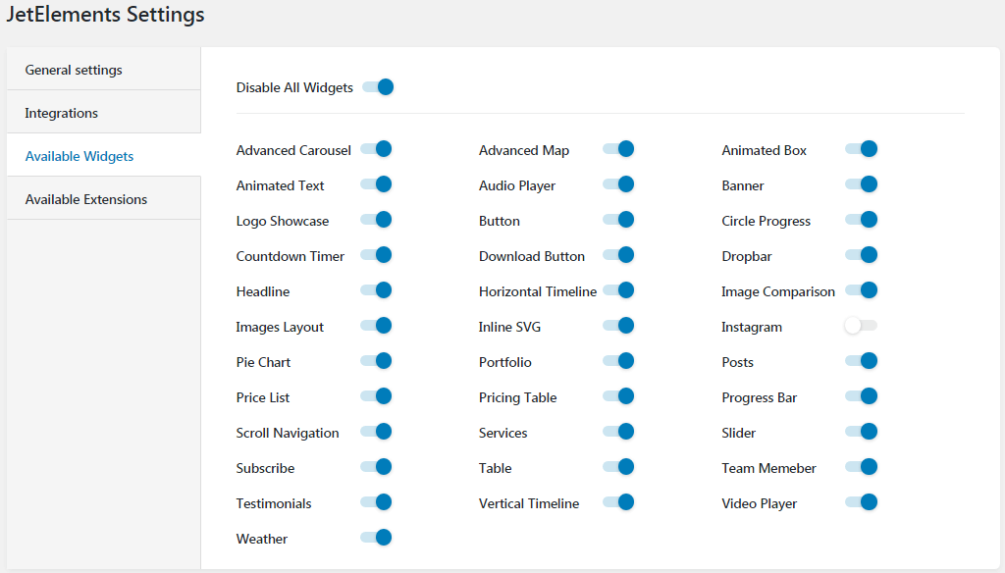The height and width of the screenshot is (573, 1005).
Task: Disable the Video Player widget toggle
Action: 862,502
